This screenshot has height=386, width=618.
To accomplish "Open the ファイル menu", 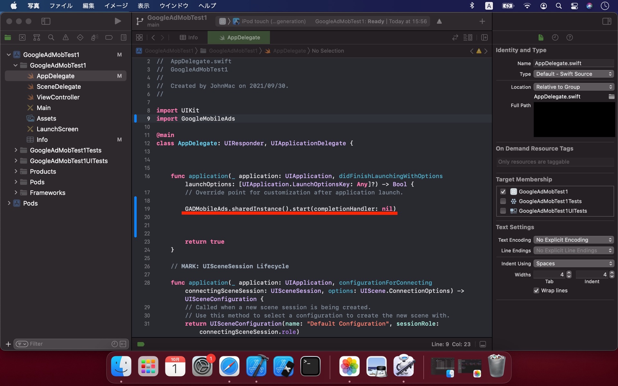I will (x=61, y=5).
